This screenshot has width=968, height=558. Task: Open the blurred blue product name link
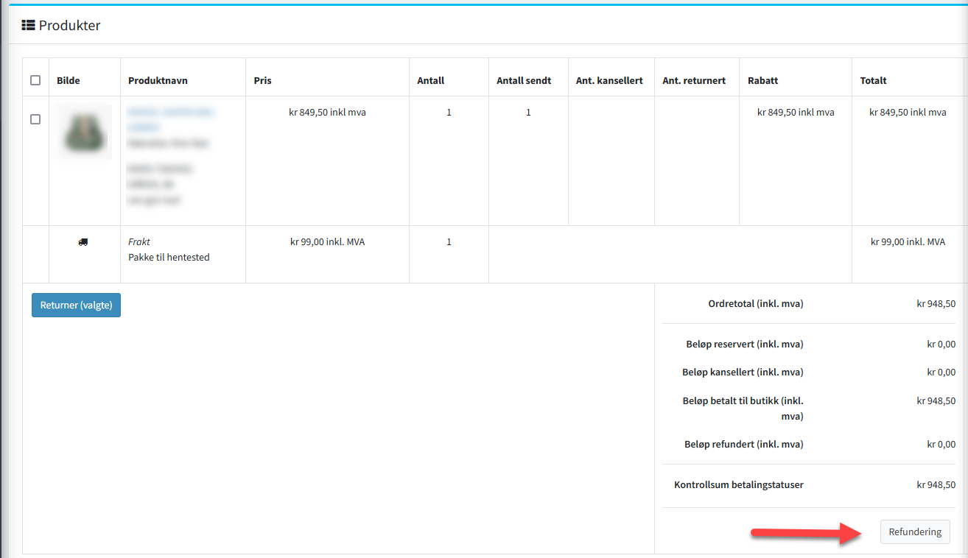coord(170,119)
